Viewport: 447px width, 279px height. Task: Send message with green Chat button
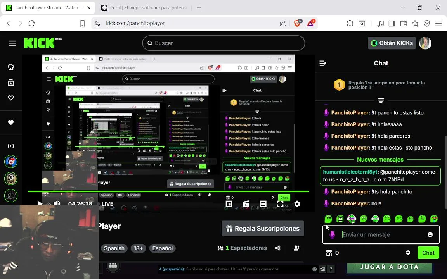(x=428, y=253)
